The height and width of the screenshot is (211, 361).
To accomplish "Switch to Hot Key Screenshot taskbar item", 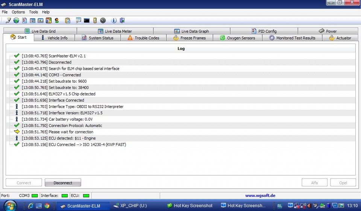I will [x=190, y=206].
